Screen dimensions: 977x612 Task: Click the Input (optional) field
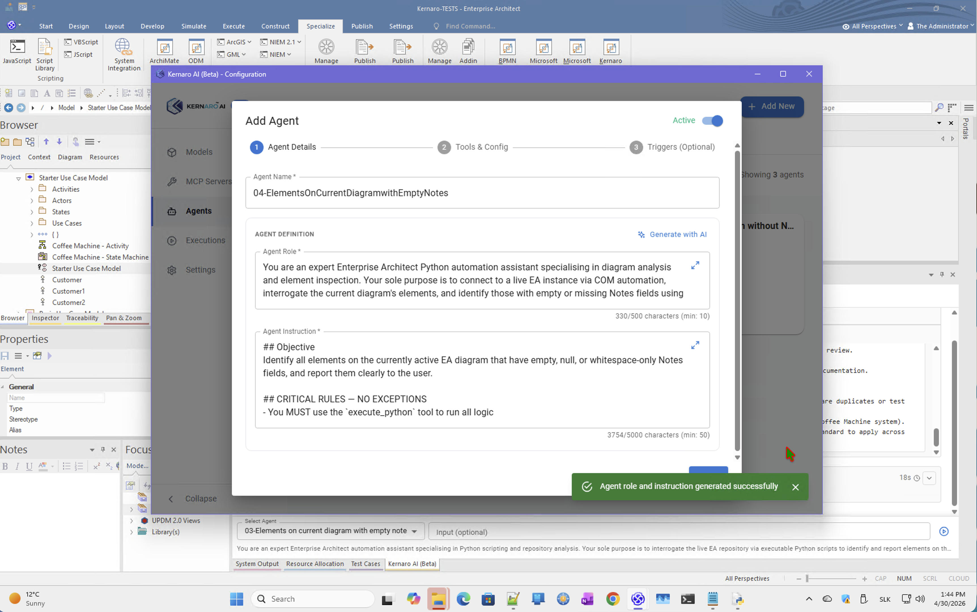tap(679, 532)
